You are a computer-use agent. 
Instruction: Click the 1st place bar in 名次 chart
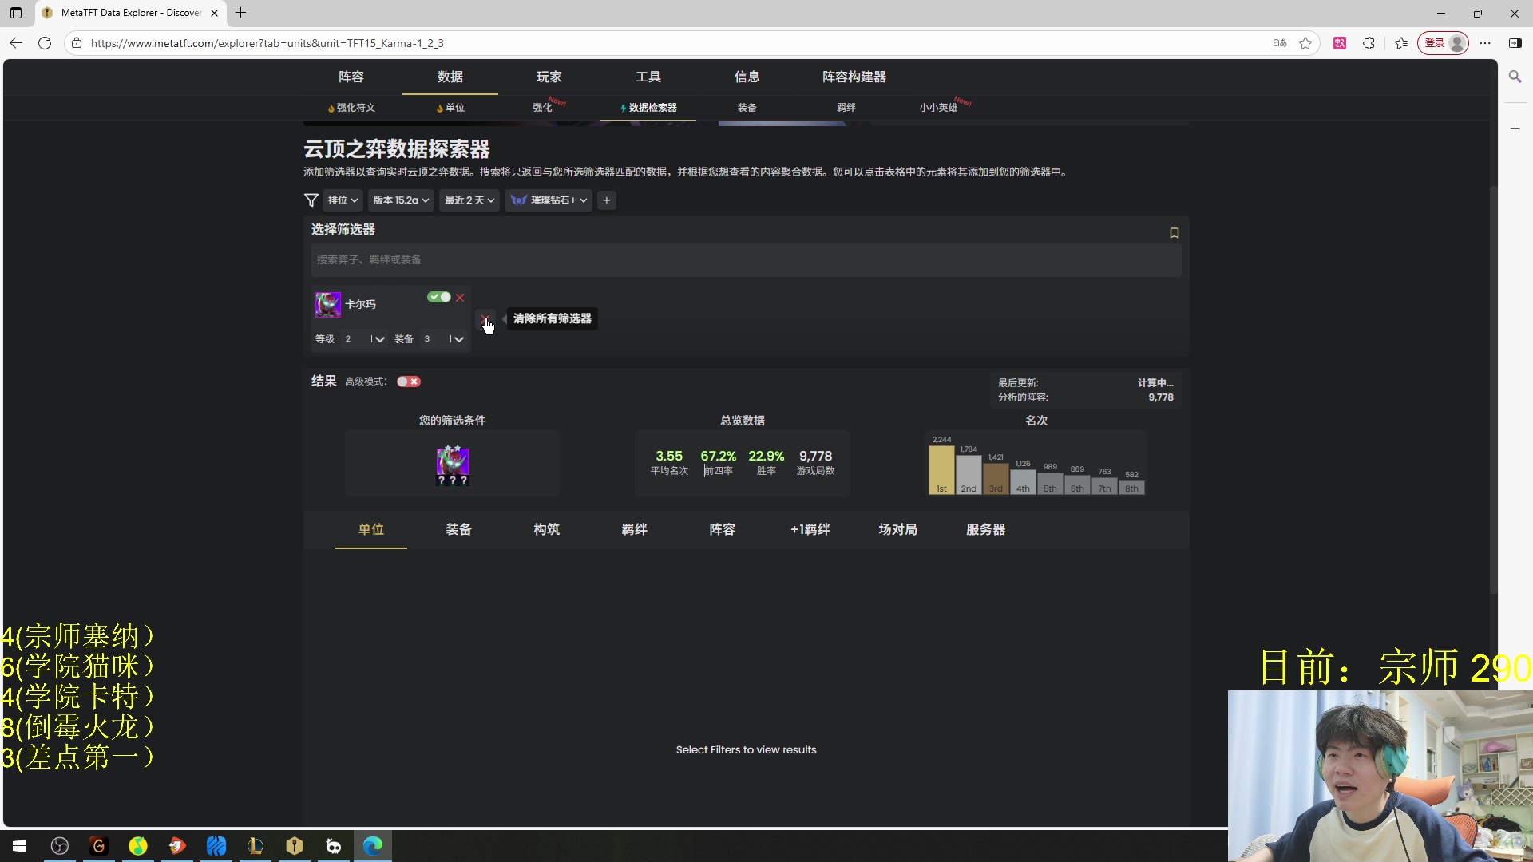point(941,470)
